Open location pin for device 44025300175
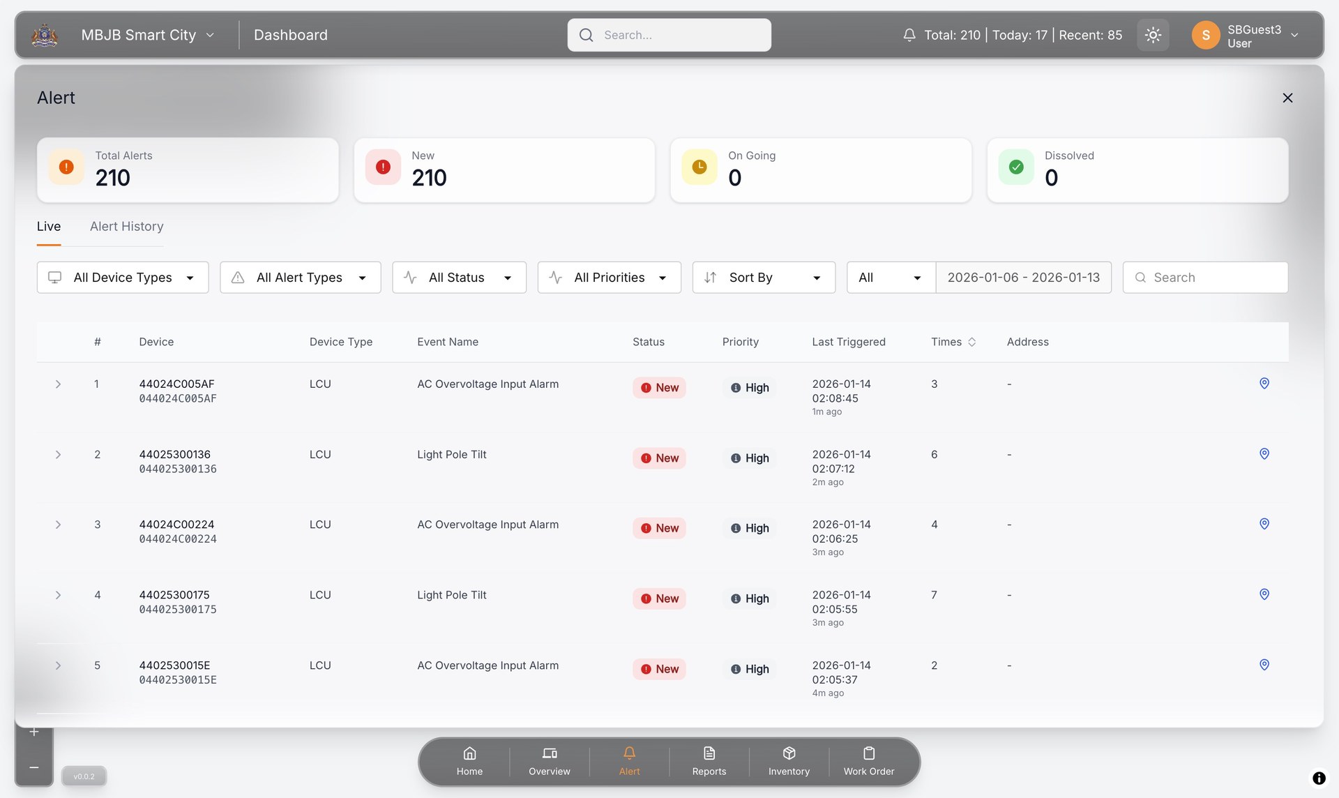 click(x=1264, y=594)
